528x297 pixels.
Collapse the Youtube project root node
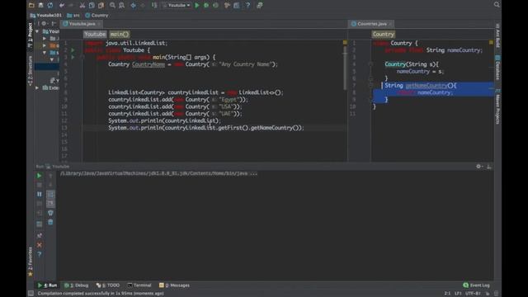point(37,31)
